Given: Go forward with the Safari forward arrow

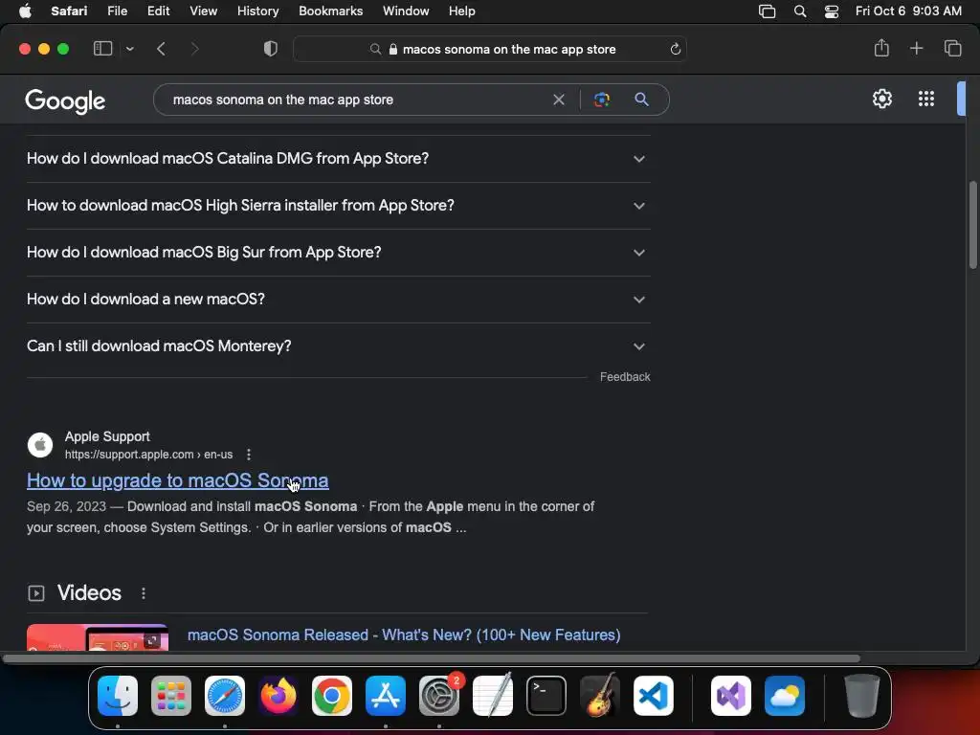Looking at the screenshot, I should [194, 49].
